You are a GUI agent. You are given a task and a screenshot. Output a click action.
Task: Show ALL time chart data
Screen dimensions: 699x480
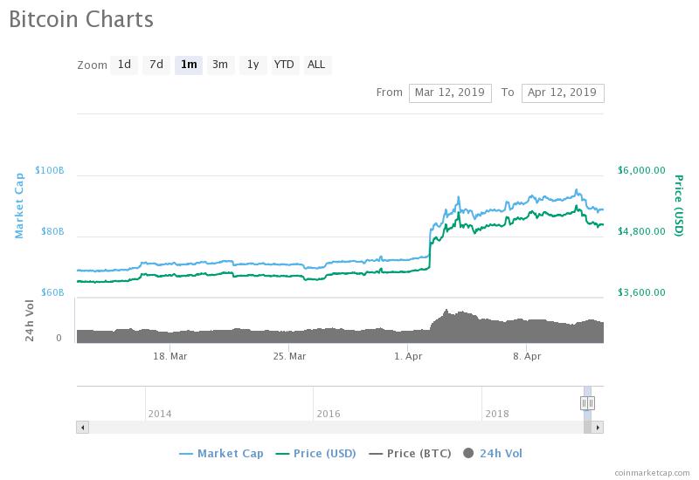[316, 65]
